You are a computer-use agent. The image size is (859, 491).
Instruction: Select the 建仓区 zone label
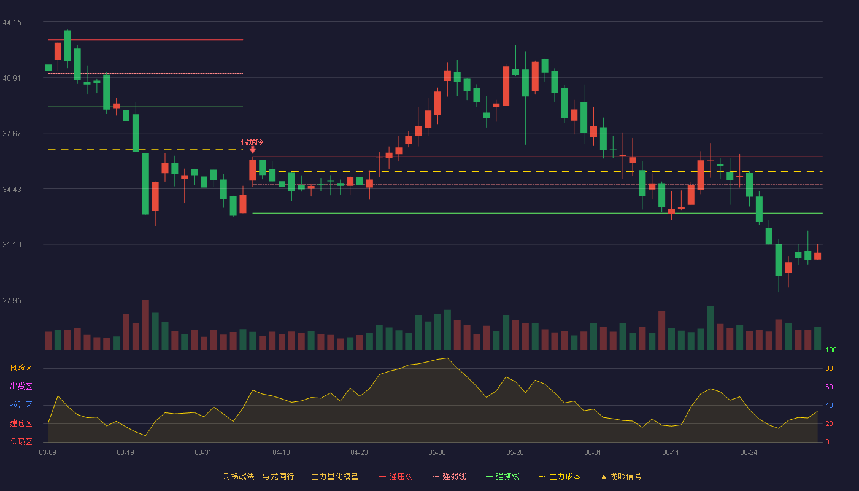(21, 423)
